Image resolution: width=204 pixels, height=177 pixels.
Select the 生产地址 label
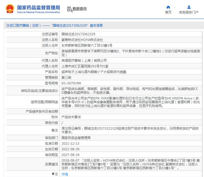(x=51, y=53)
